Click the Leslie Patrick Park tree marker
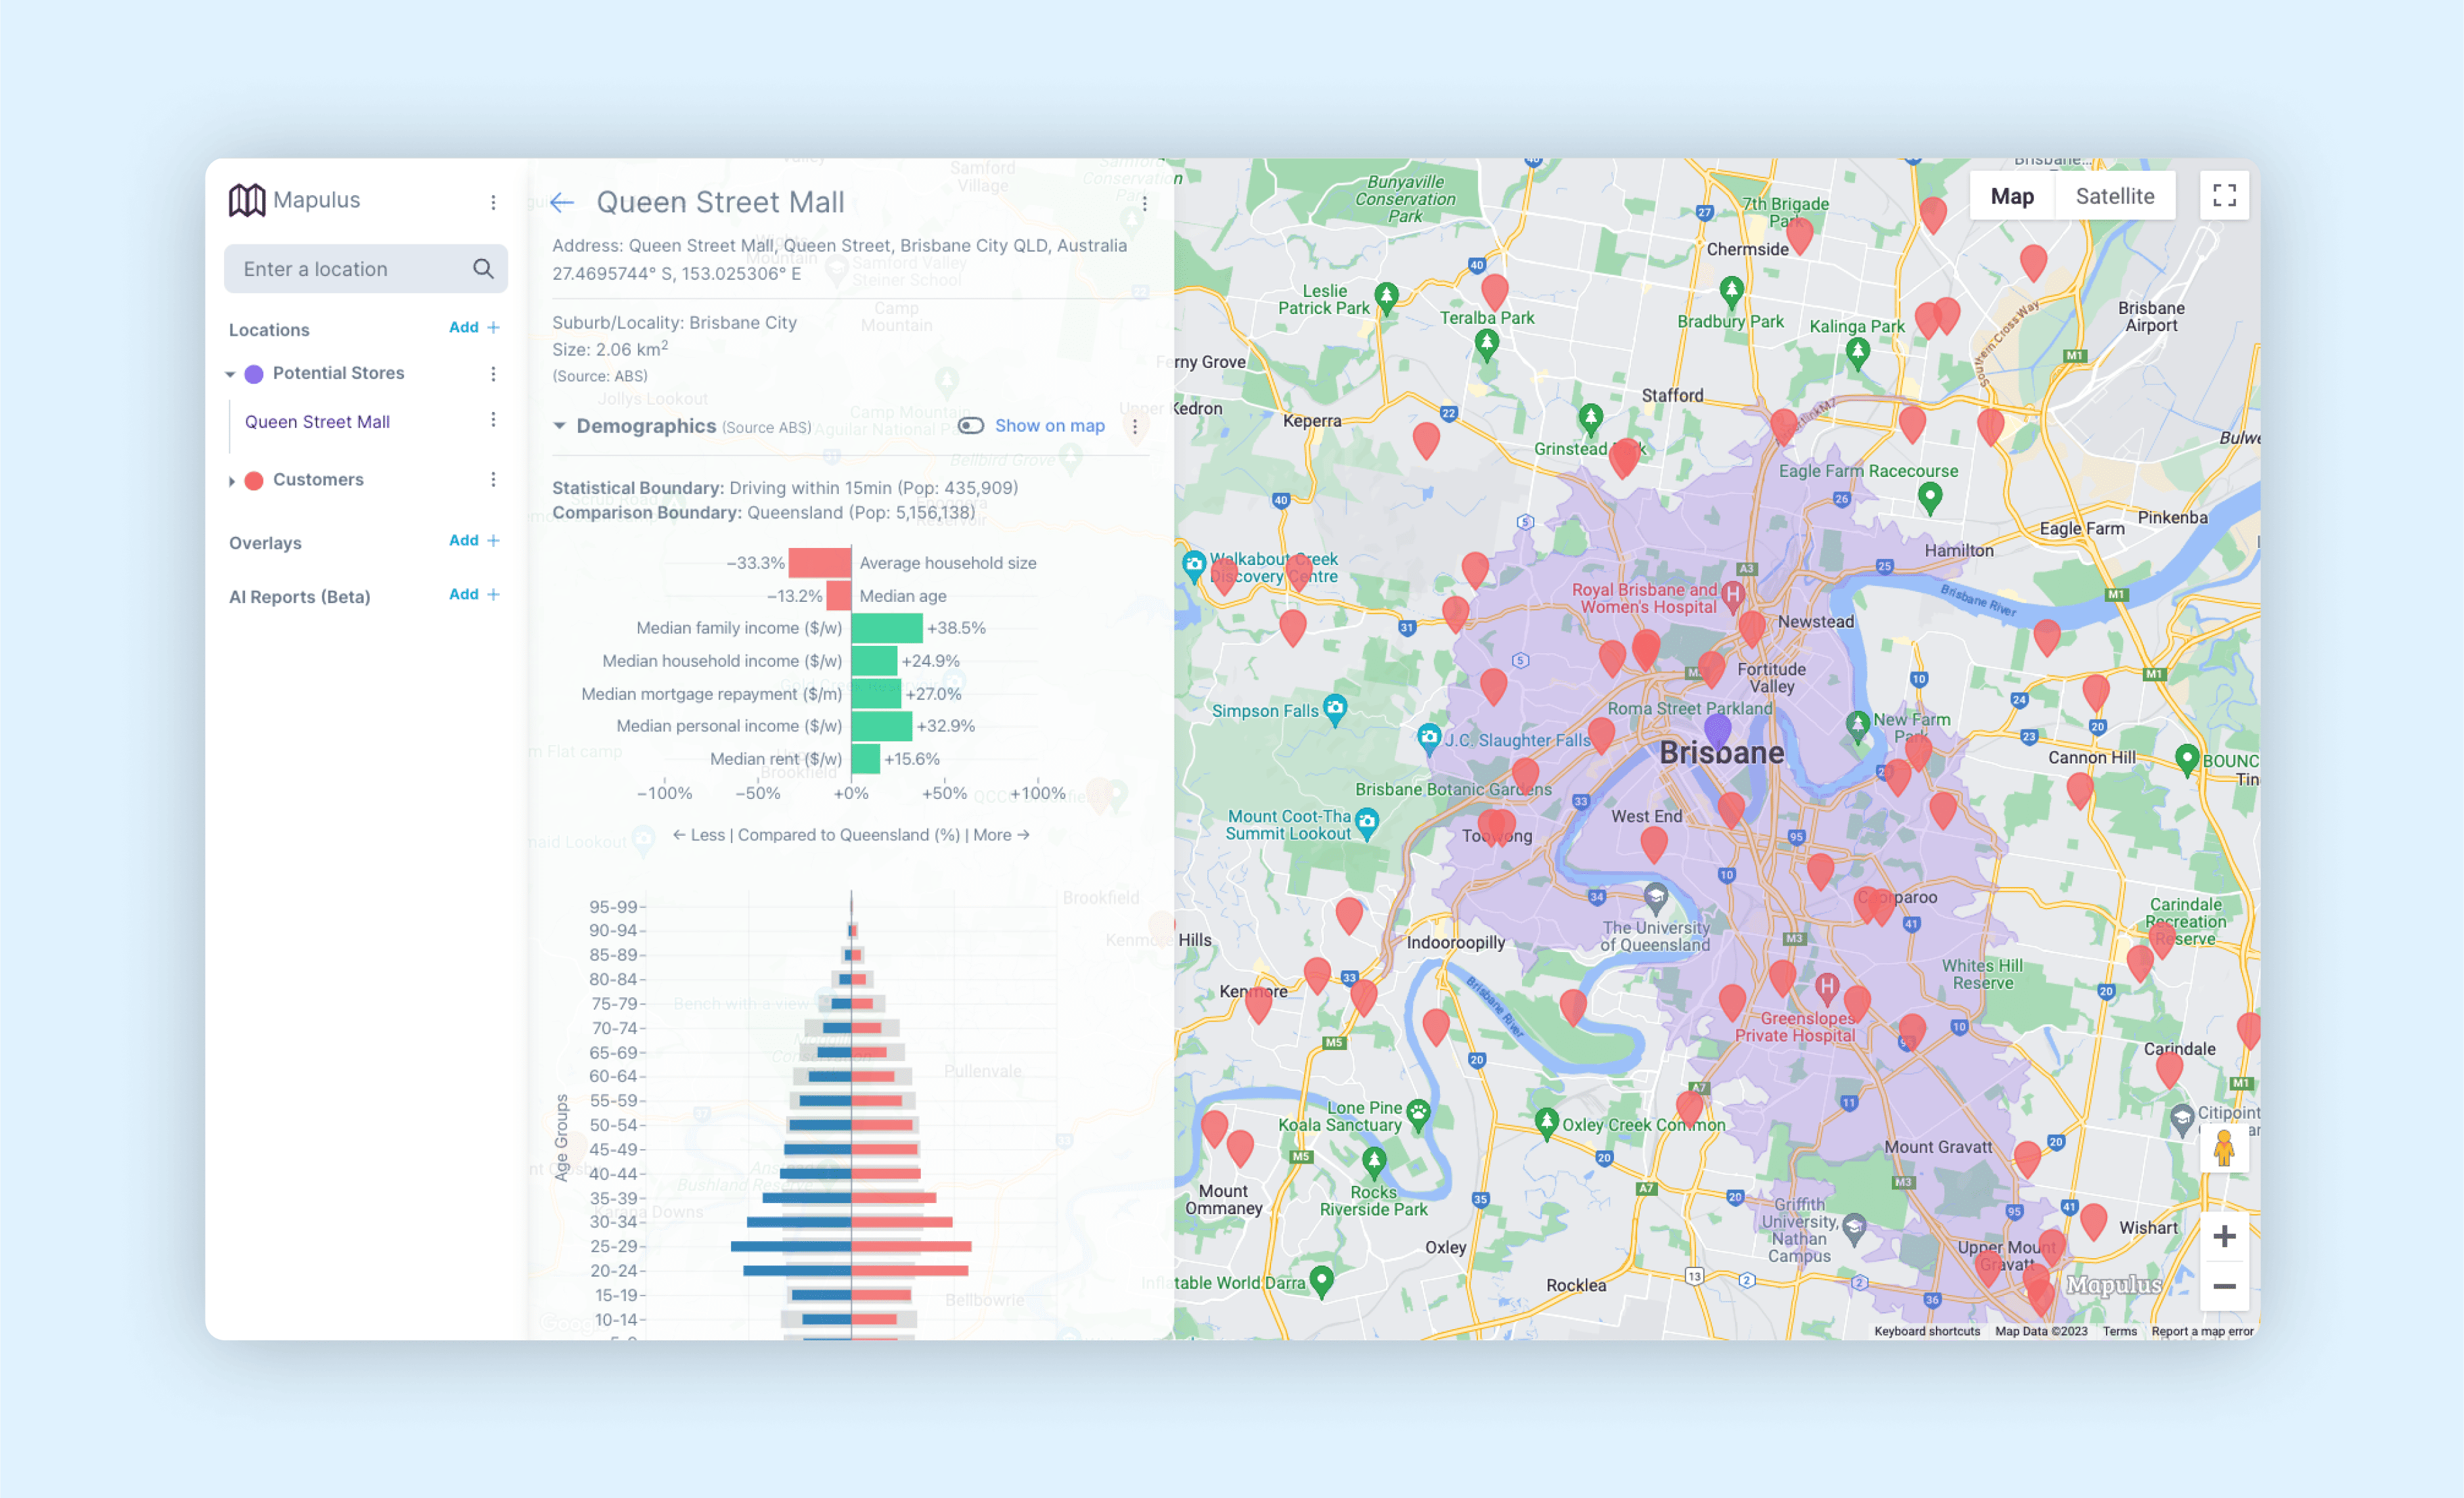 pyautogui.click(x=1386, y=297)
